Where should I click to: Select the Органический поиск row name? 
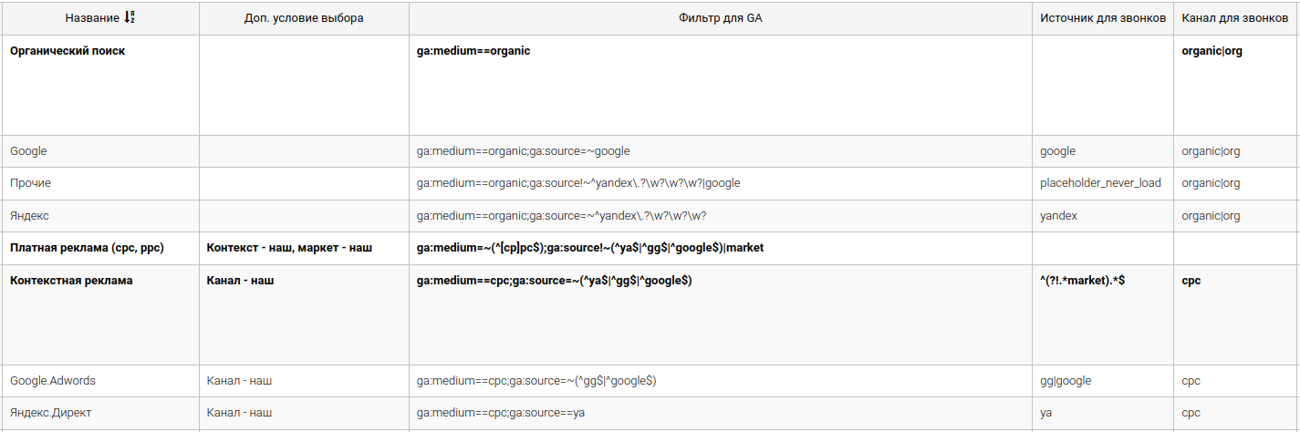click(x=68, y=51)
